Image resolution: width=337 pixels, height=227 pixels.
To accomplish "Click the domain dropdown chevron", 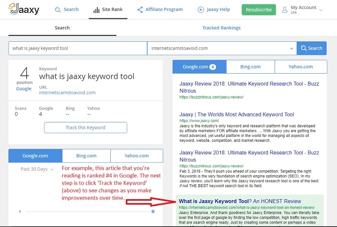I will [x=292, y=48].
